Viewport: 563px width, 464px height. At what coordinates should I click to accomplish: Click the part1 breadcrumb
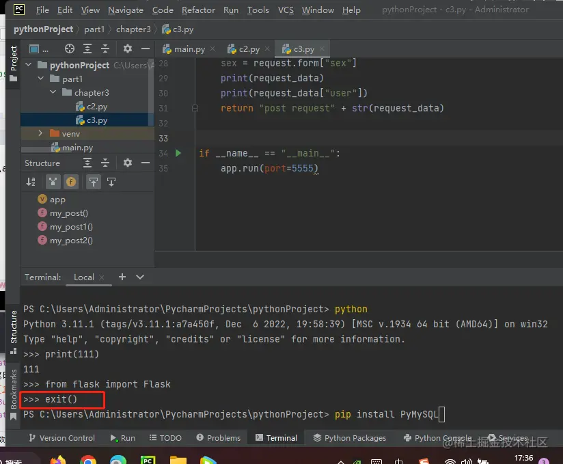tap(94, 29)
